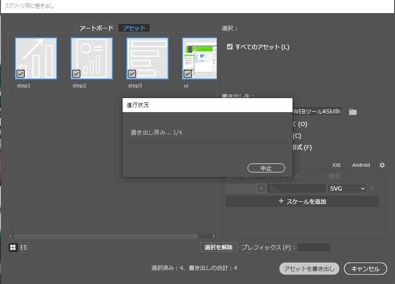Click アセットを書き出し button

pyautogui.click(x=309, y=269)
